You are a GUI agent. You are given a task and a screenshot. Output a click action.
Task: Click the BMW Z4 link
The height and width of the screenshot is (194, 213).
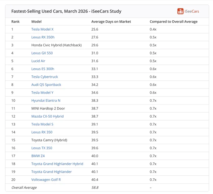click(x=38, y=156)
